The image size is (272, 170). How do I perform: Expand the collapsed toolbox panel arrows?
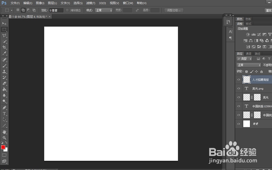[3, 16]
